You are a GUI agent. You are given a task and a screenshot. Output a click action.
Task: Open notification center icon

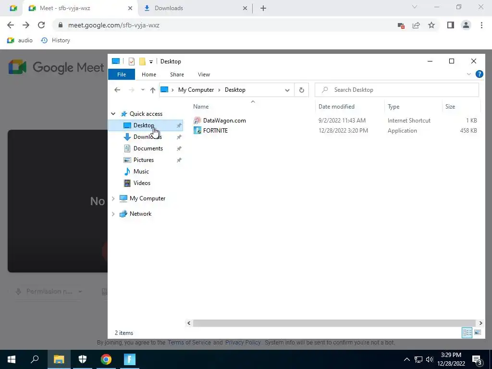click(x=477, y=360)
